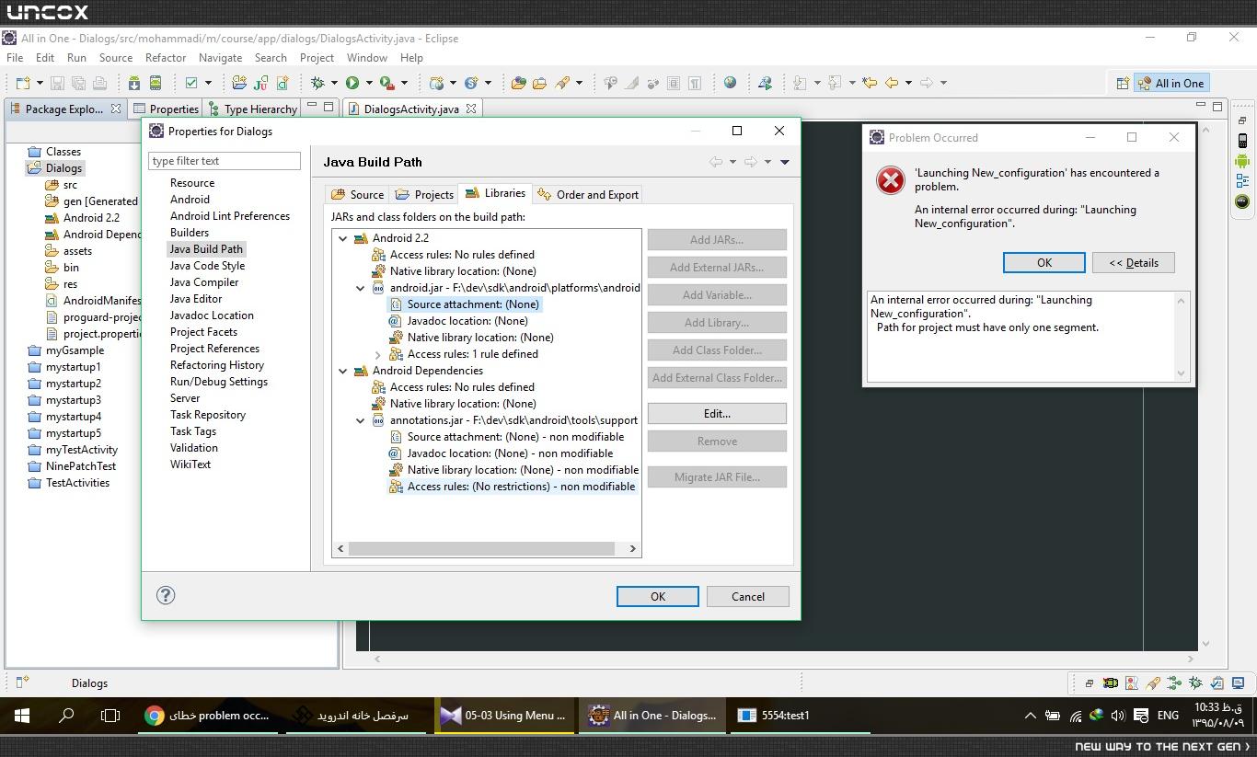This screenshot has height=757, width=1257.
Task: Select the 'All in One' perspective button
Action: [1171, 83]
